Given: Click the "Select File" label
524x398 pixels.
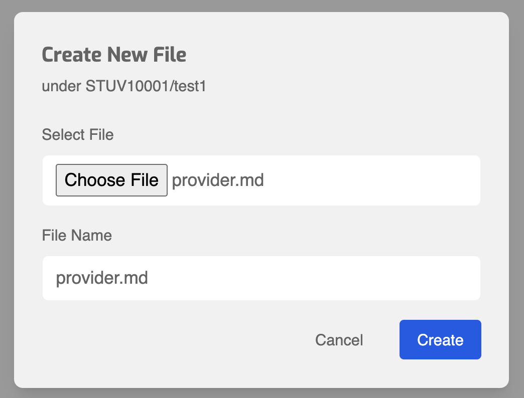Looking at the screenshot, I should click(x=78, y=135).
